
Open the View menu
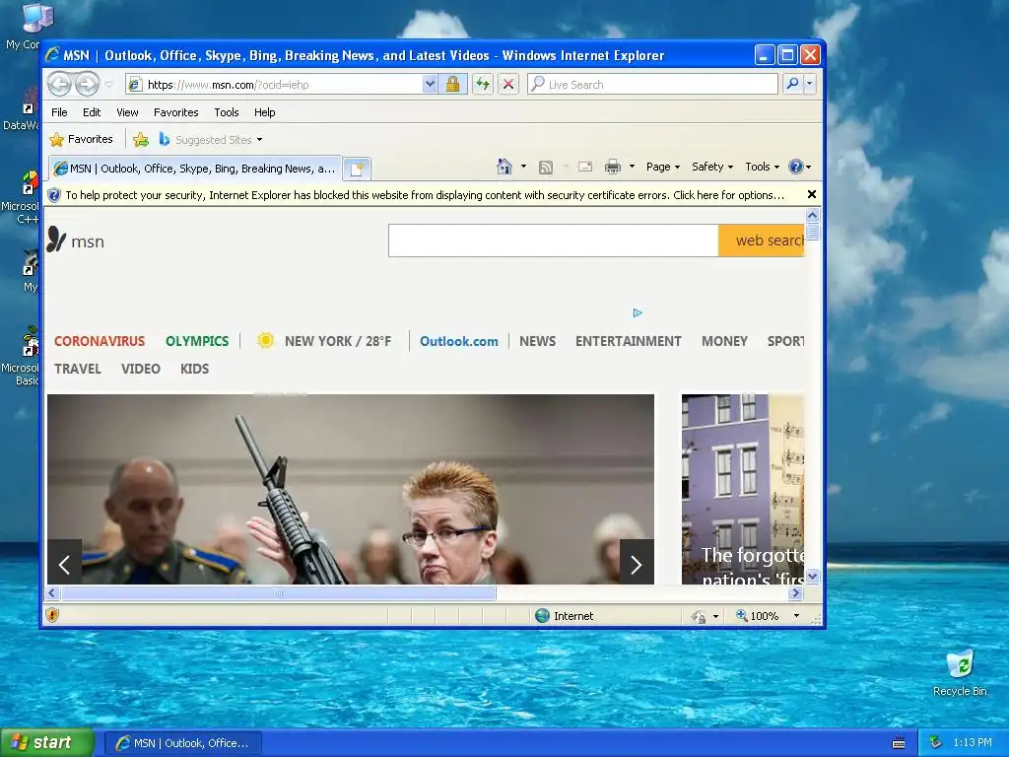[x=127, y=112]
